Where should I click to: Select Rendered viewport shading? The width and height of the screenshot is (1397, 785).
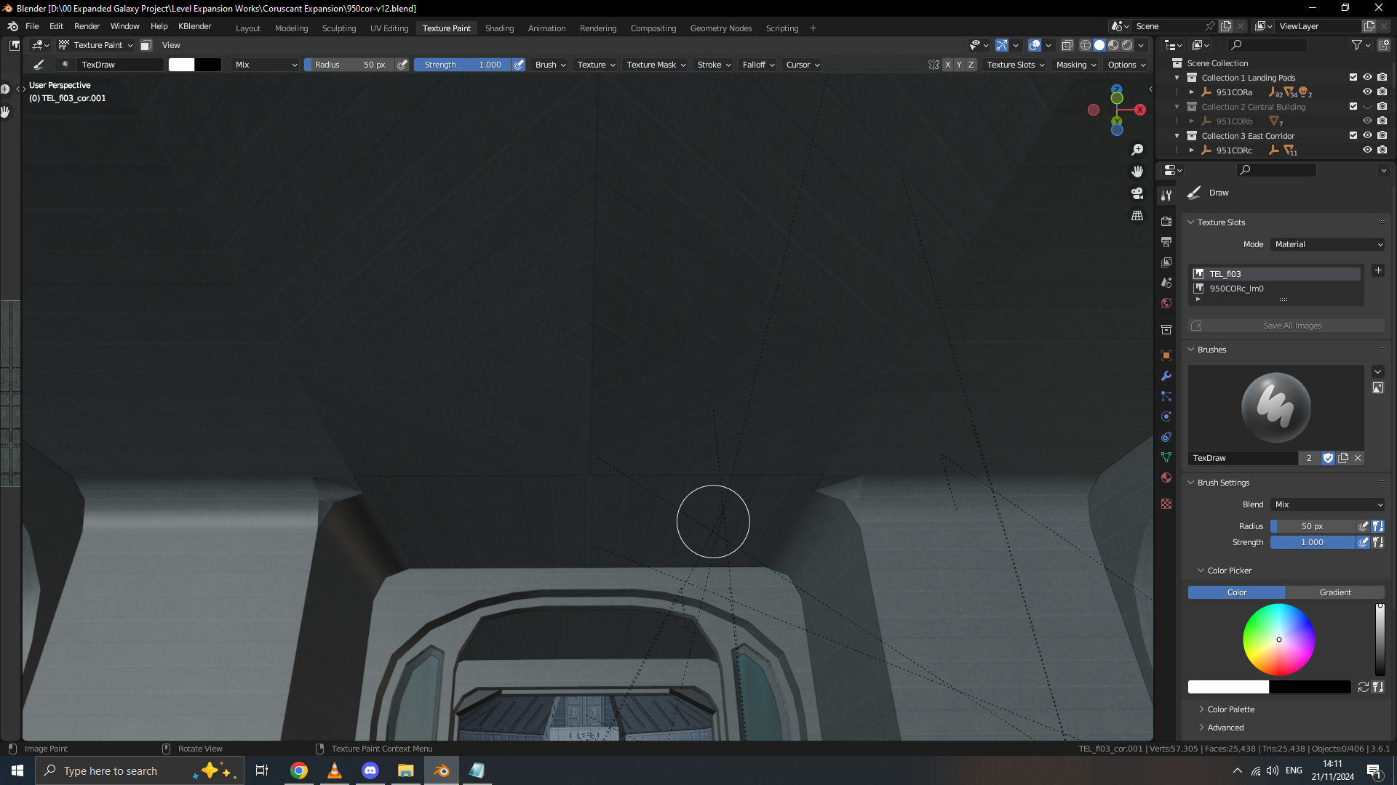pyautogui.click(x=1127, y=45)
